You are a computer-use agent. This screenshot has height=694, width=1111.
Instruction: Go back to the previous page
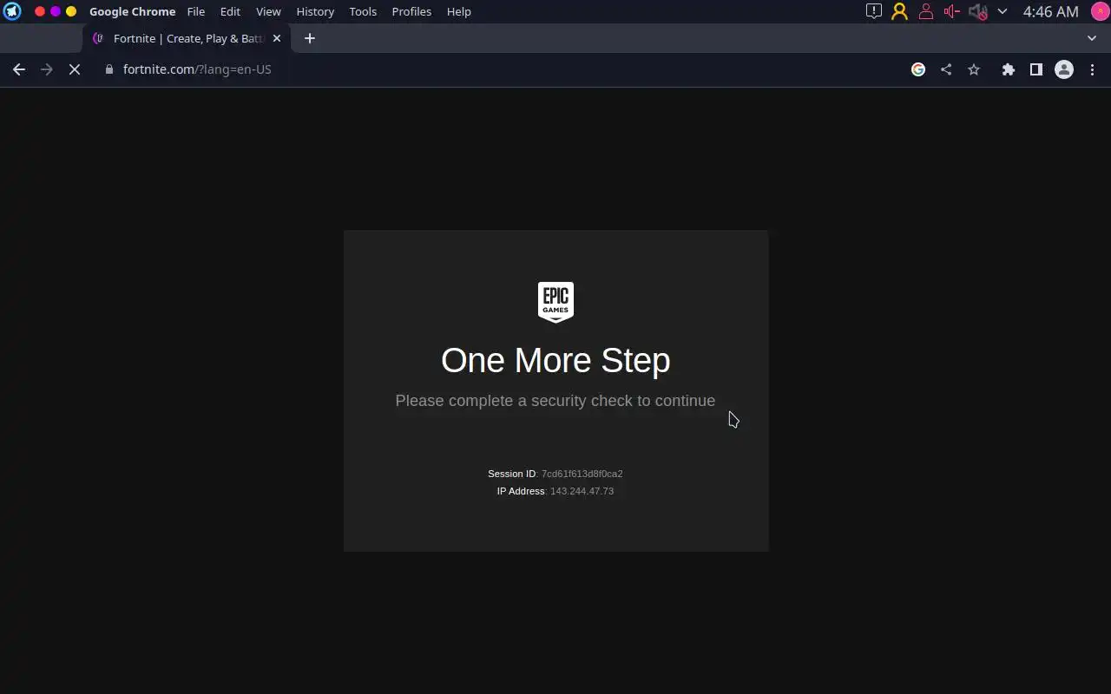19,69
